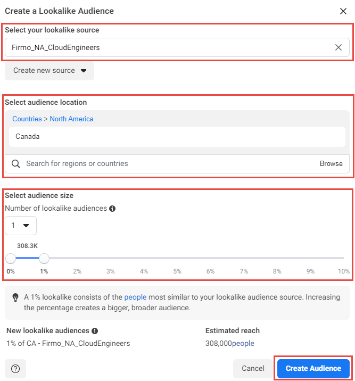Set the audience size slider to 5%
The image size is (355, 381).
pyautogui.click(x=177, y=259)
